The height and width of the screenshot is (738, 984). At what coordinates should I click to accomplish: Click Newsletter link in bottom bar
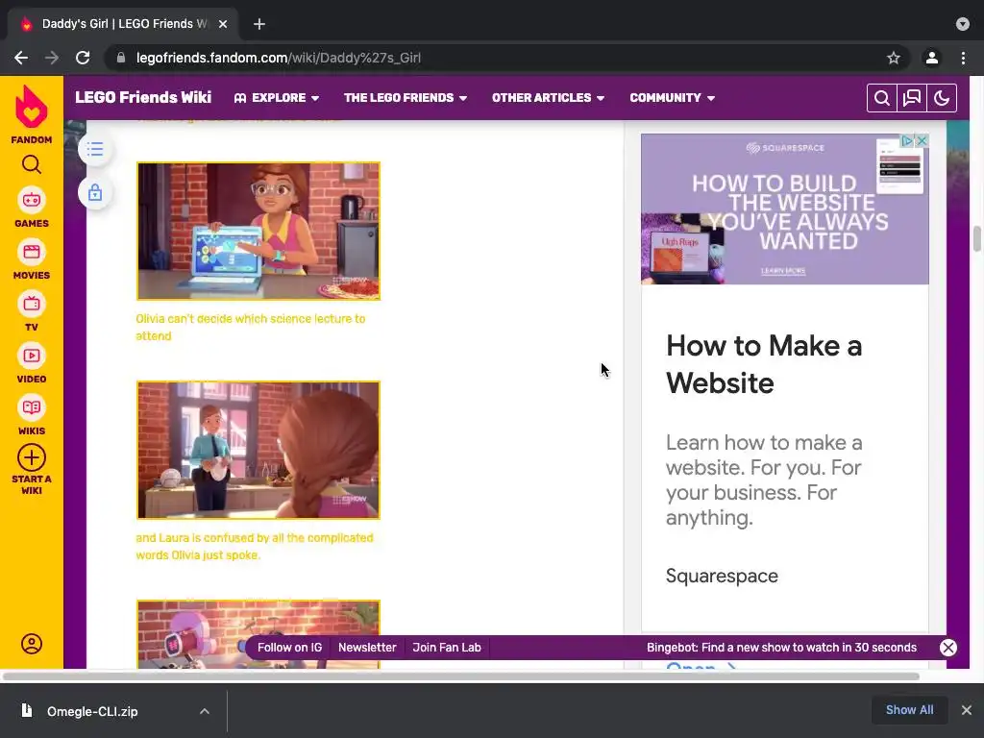pyautogui.click(x=367, y=648)
